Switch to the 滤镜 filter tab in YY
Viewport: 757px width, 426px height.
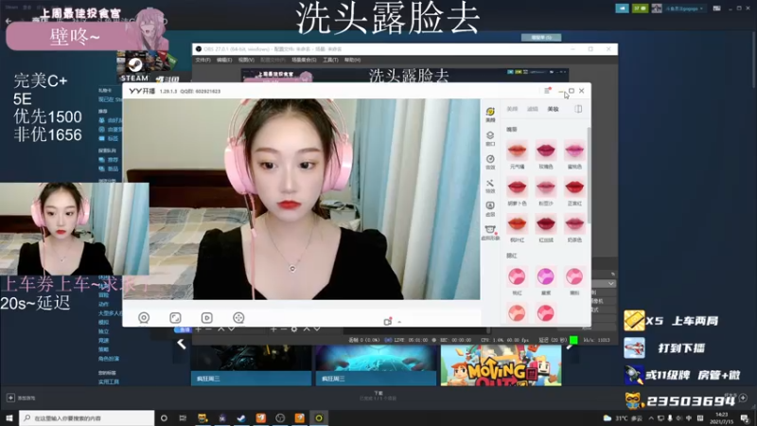tap(533, 109)
